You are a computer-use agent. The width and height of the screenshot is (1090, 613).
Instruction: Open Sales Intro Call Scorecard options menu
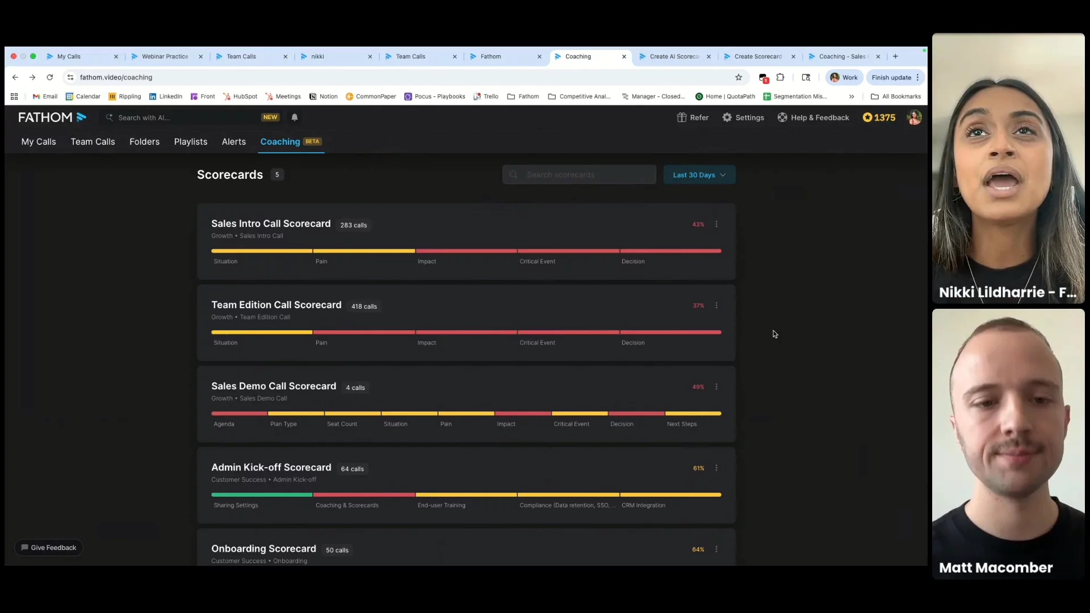[x=716, y=224]
